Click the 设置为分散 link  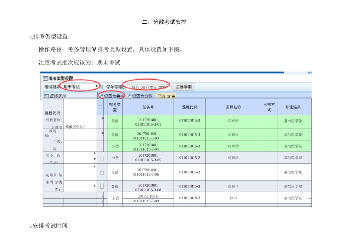point(142,96)
